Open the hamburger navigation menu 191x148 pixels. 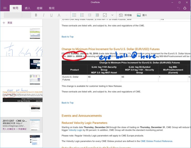coord(5,8)
